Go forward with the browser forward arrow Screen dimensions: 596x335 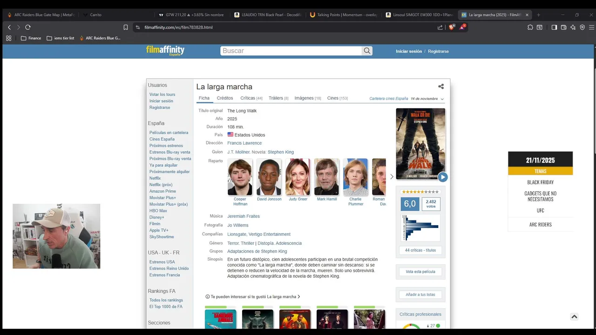tap(19, 27)
